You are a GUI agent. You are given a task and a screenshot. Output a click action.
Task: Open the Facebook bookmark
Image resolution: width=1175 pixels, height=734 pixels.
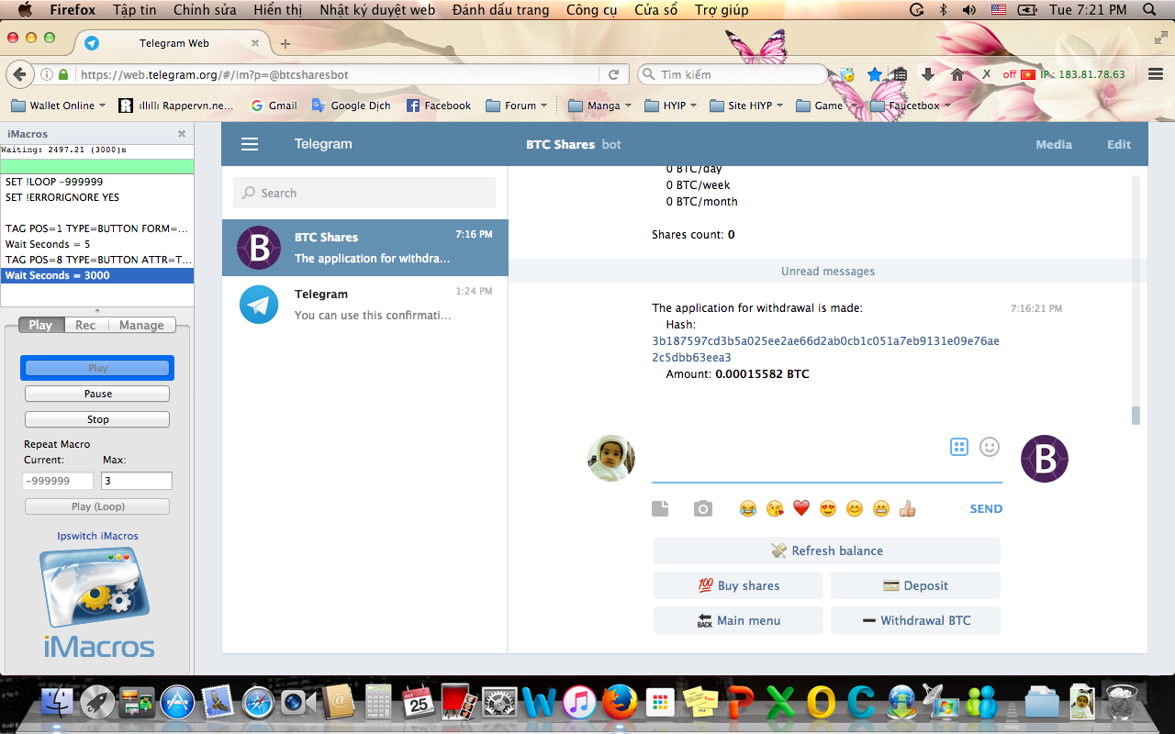coord(439,106)
